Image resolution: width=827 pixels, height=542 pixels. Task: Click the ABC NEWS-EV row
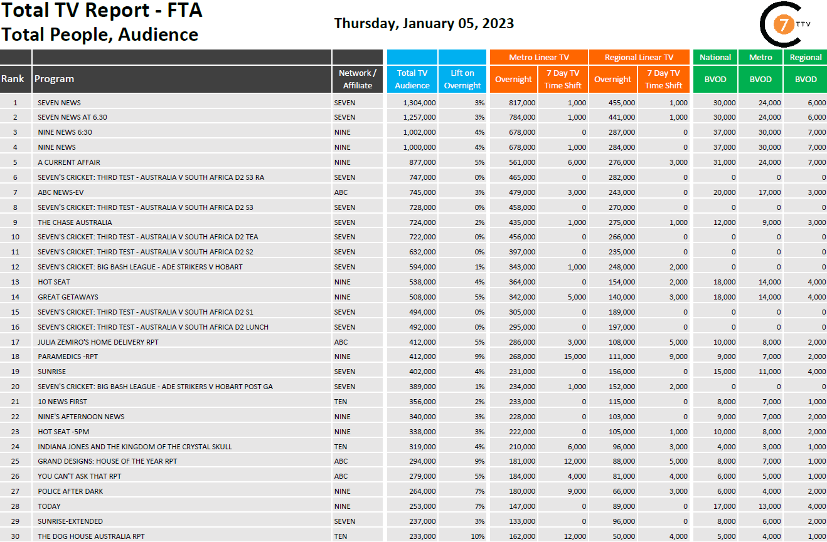pos(413,192)
